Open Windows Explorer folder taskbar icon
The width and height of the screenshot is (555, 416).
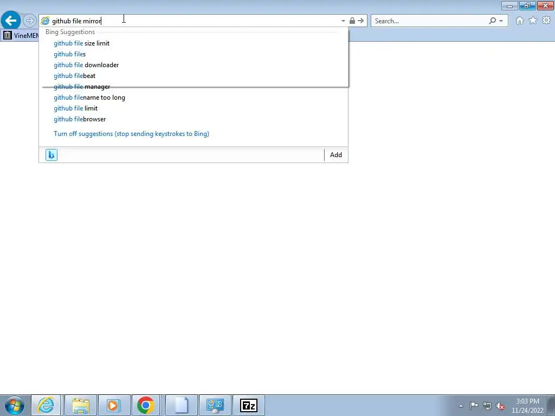point(81,405)
